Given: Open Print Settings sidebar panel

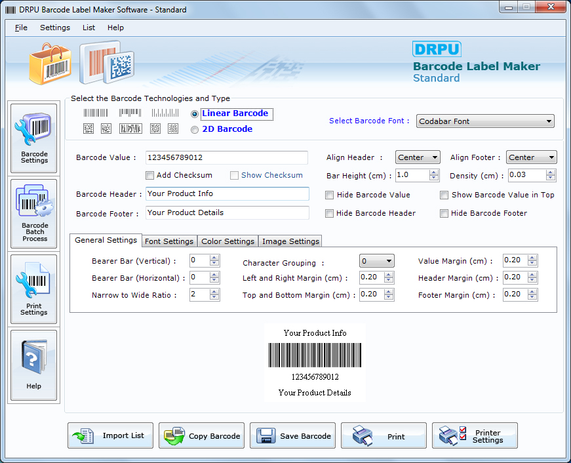Looking at the screenshot, I should 34,289.
